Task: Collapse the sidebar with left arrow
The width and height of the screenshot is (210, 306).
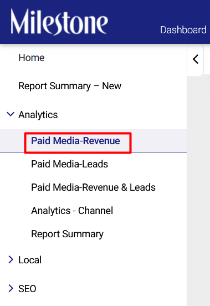Action: [196, 59]
